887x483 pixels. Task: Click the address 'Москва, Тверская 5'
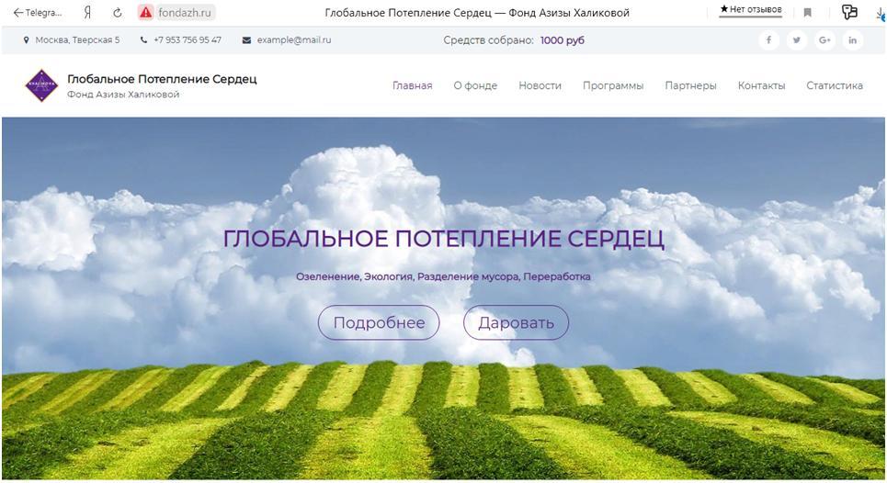(x=77, y=40)
